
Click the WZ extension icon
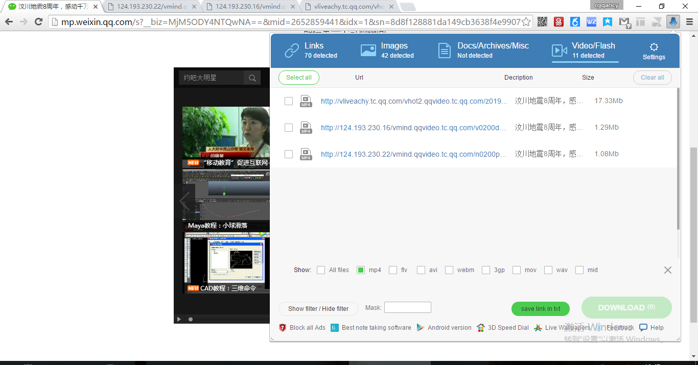591,22
